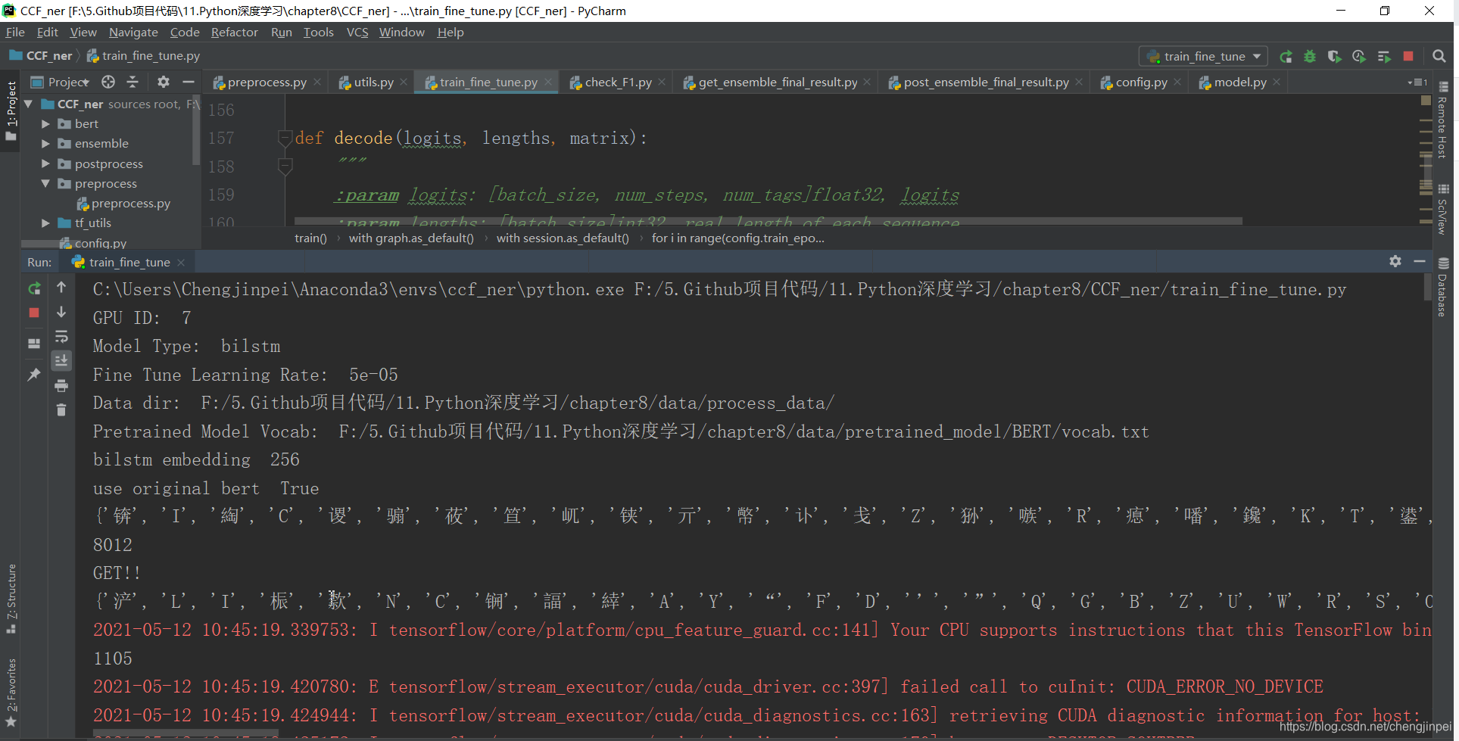Screen dimensions: 1459x741
Task: Open the Navigate menu
Action: click(133, 32)
